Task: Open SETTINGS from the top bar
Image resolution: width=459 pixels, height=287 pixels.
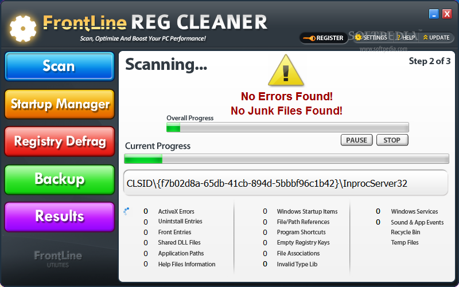Action: pyautogui.click(x=371, y=37)
